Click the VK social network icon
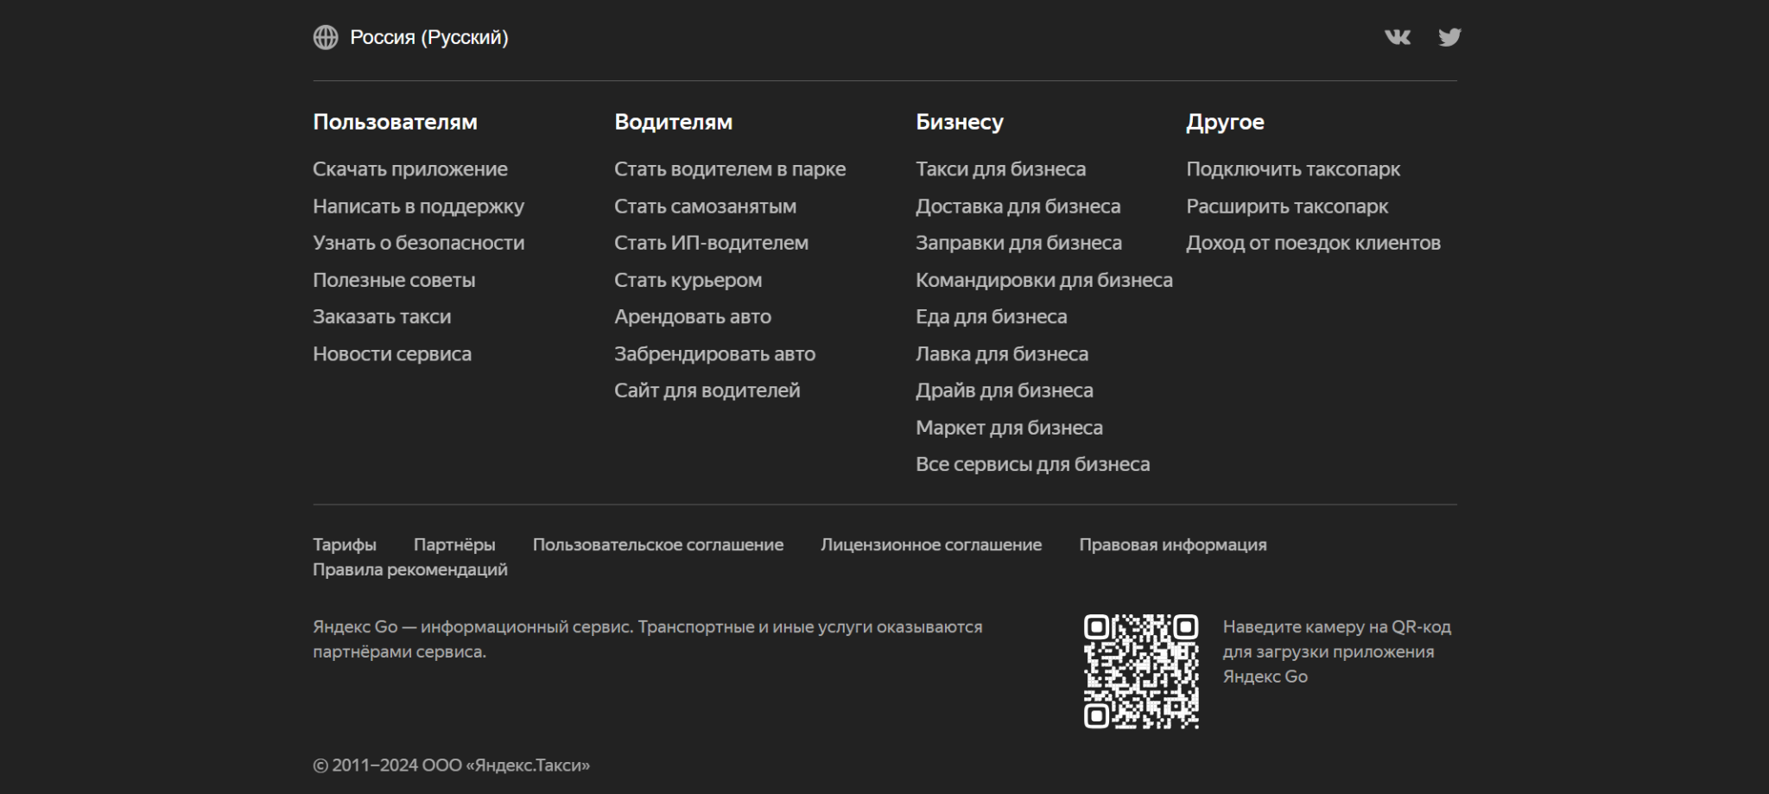This screenshot has width=1769, height=794. 1397,37
